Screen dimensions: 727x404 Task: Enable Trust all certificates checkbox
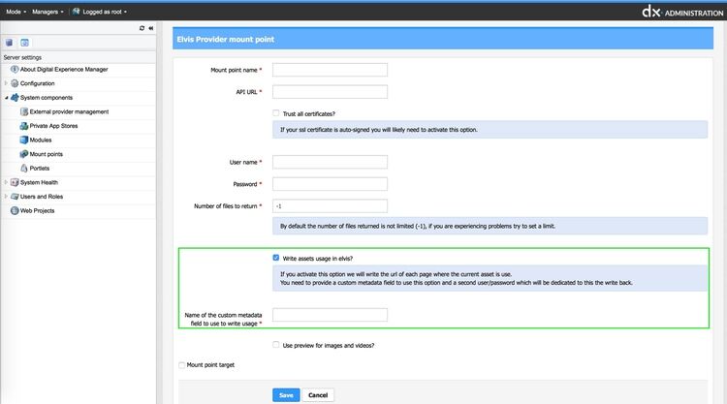tap(276, 113)
